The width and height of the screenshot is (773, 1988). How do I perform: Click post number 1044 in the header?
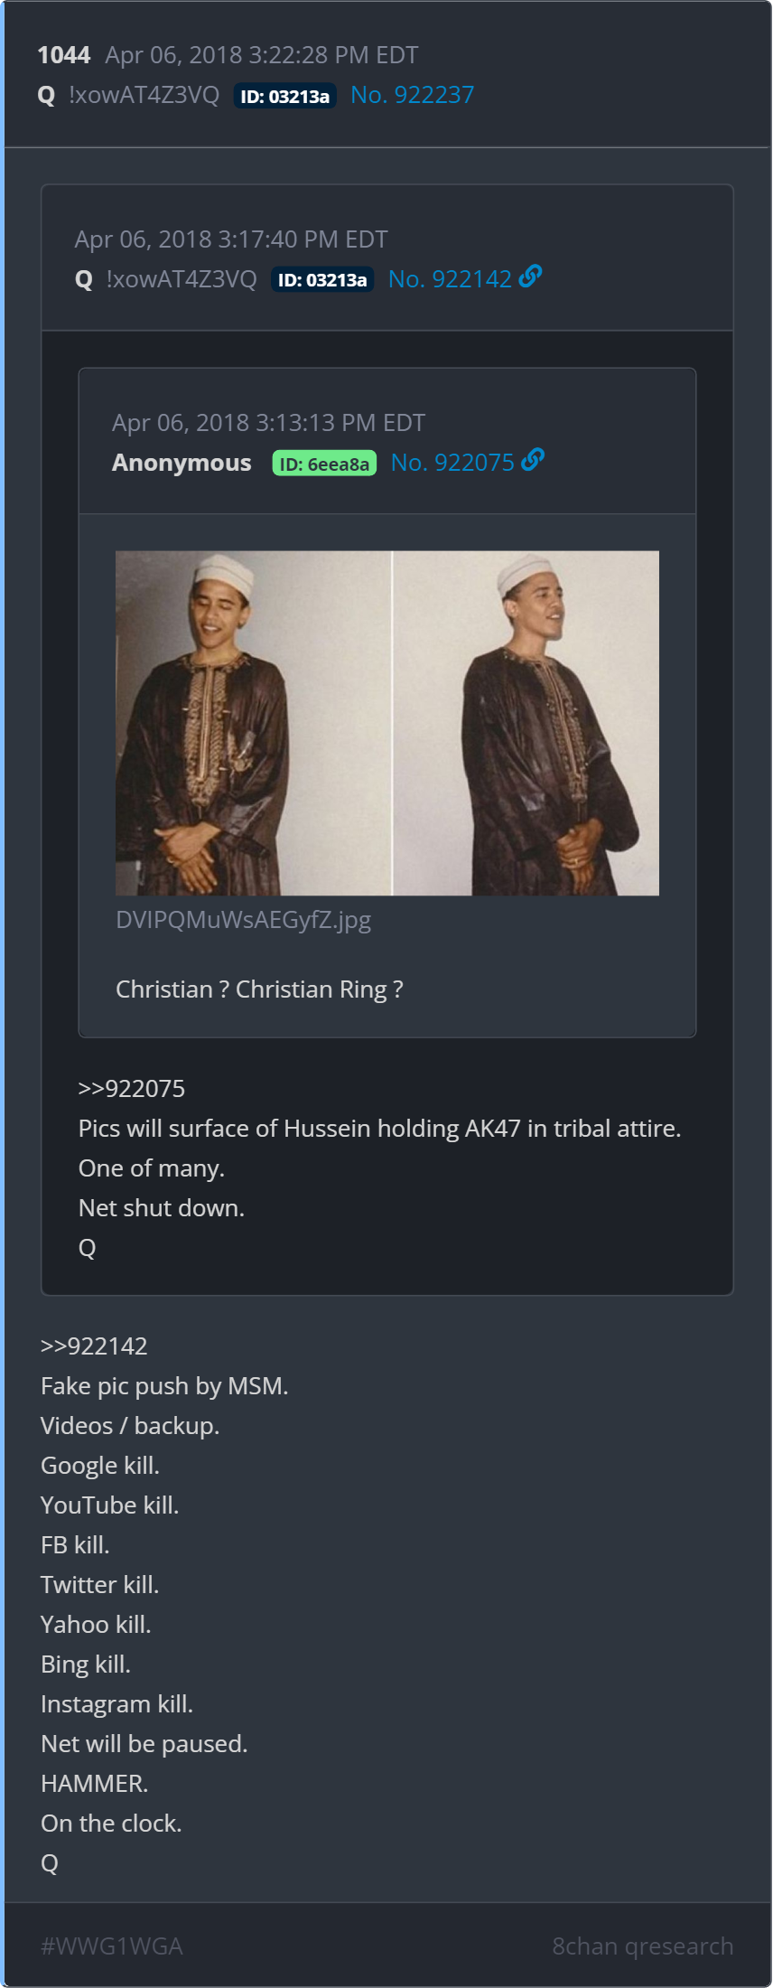[64, 55]
